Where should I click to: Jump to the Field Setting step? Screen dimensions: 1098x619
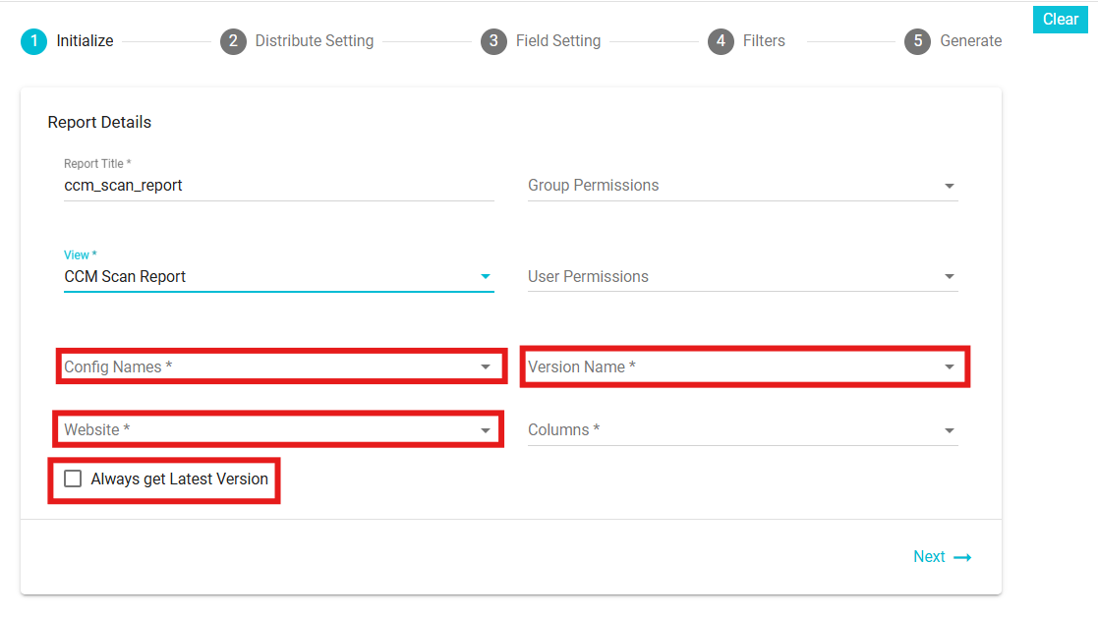click(557, 41)
